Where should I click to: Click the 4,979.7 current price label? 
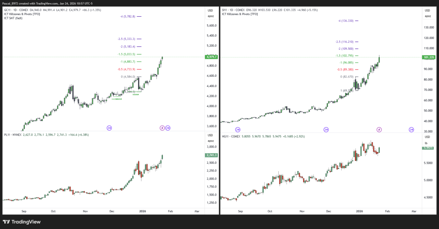211,57
